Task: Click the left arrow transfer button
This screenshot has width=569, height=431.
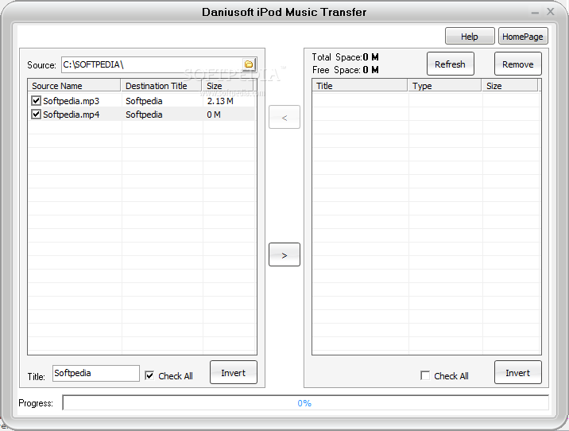Action: [284, 117]
